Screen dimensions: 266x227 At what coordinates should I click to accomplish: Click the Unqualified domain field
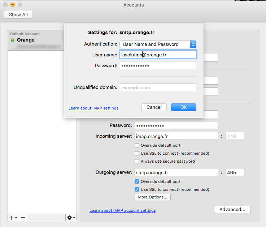[x=158, y=87]
